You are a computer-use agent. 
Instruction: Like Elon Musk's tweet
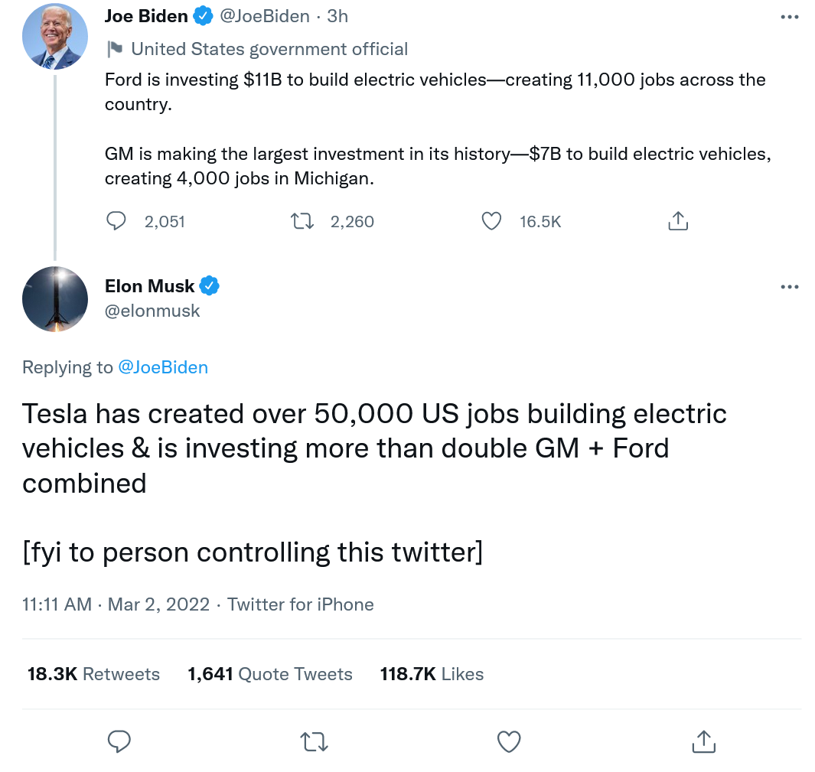tap(509, 741)
